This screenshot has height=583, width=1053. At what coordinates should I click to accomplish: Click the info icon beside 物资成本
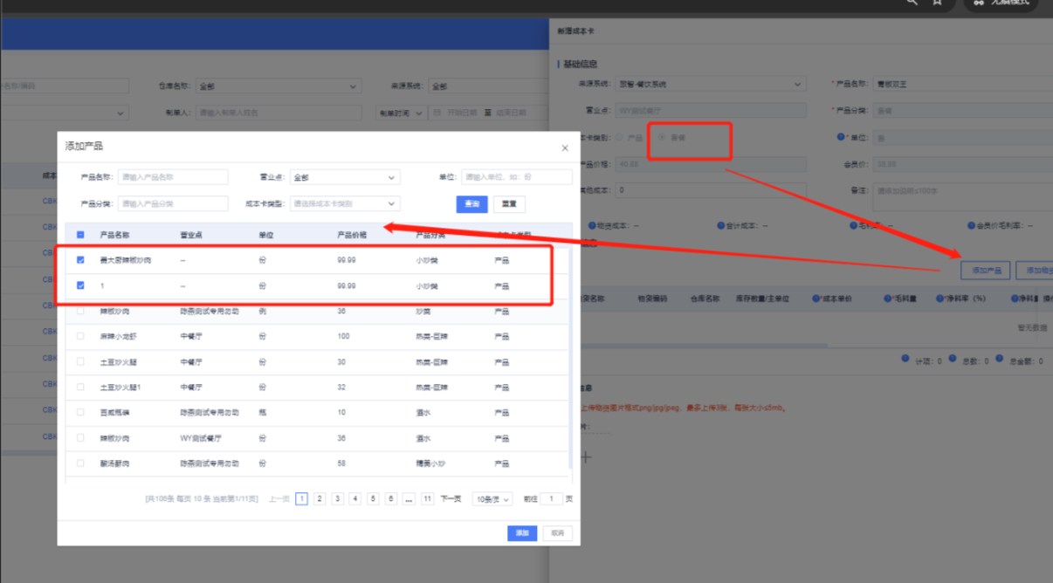click(x=592, y=225)
